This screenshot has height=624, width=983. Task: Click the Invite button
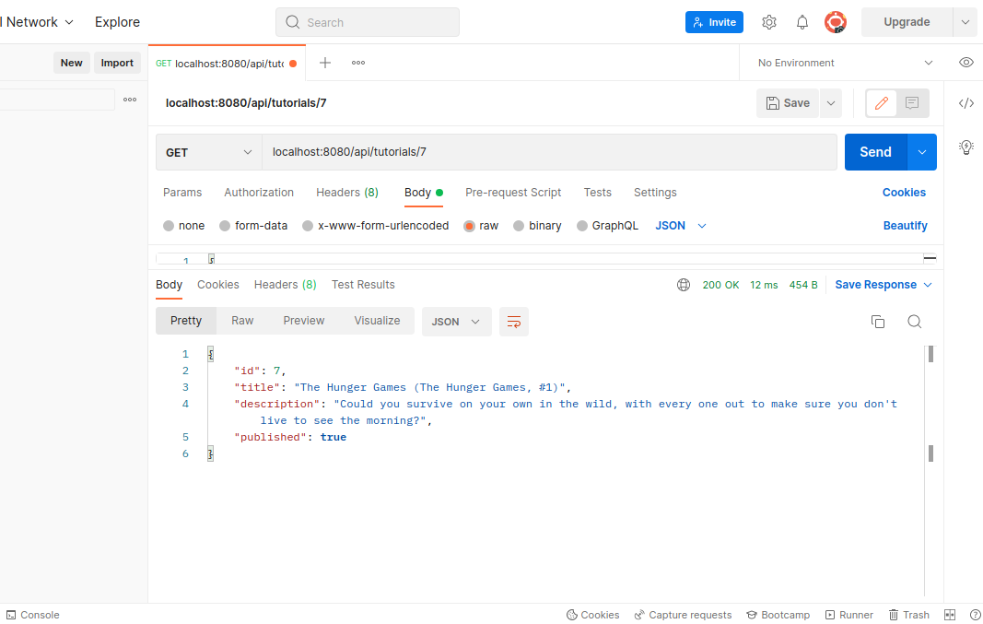tap(714, 22)
